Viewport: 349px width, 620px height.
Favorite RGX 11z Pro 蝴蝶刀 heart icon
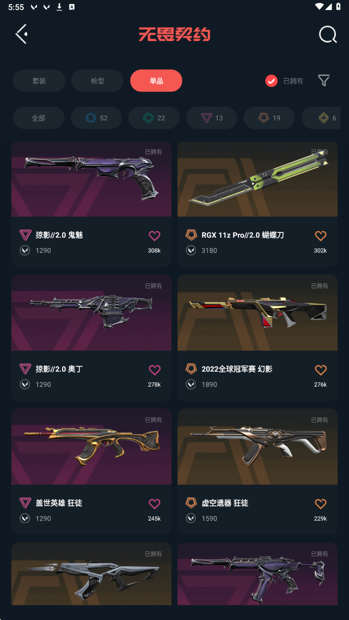(321, 236)
